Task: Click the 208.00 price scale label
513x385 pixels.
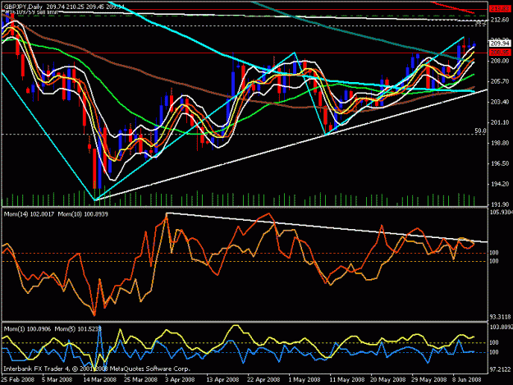Action: coord(500,61)
